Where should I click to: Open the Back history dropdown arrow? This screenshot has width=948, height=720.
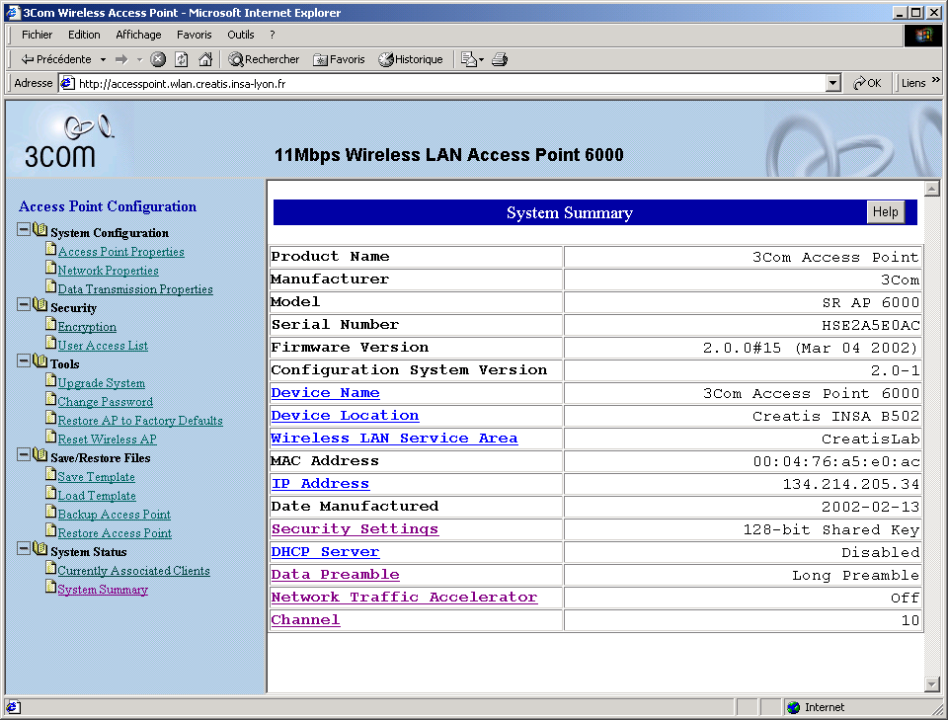(103, 59)
